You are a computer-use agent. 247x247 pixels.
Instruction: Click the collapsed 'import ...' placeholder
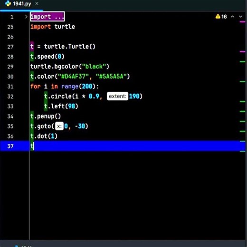pyautogui.click(x=47, y=17)
